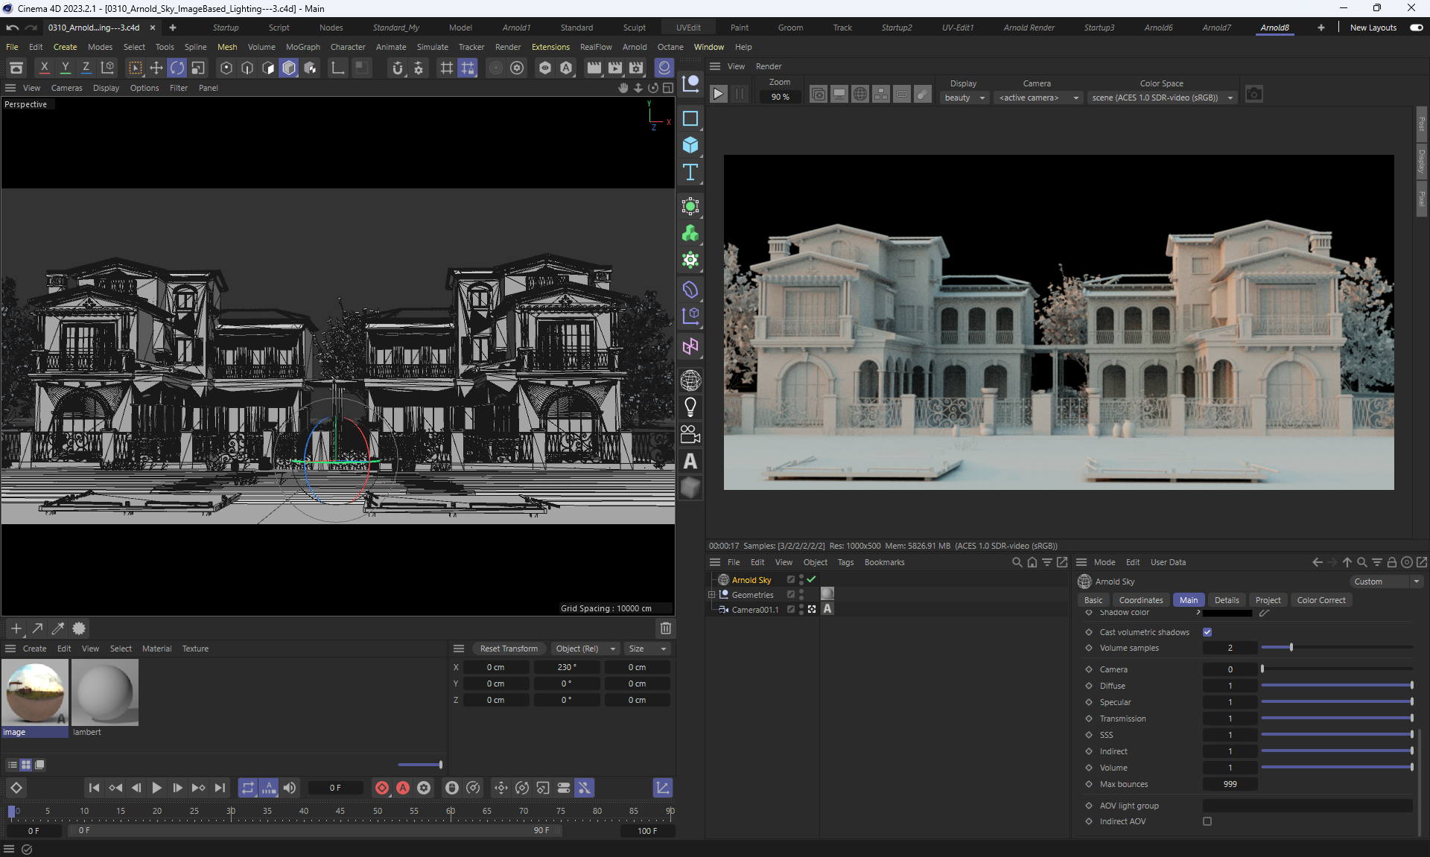Click the Reset Transform button
Image resolution: width=1430 pixels, height=857 pixels.
pos(509,649)
